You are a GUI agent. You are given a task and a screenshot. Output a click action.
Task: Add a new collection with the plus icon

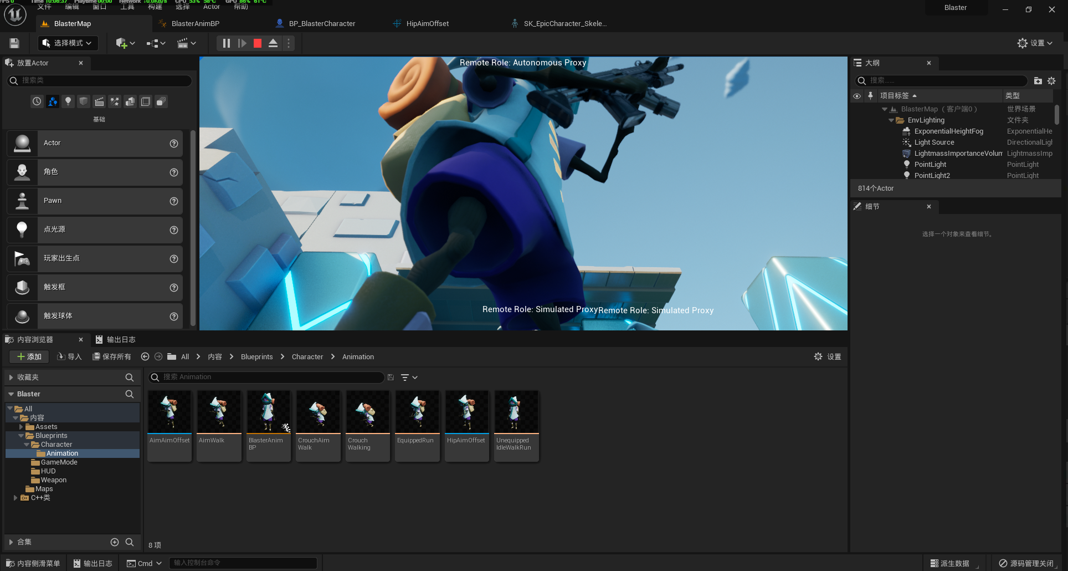tap(115, 542)
